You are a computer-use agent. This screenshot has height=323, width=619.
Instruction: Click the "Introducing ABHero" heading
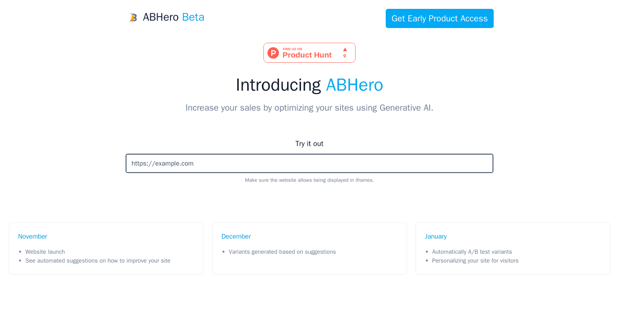tap(309, 85)
